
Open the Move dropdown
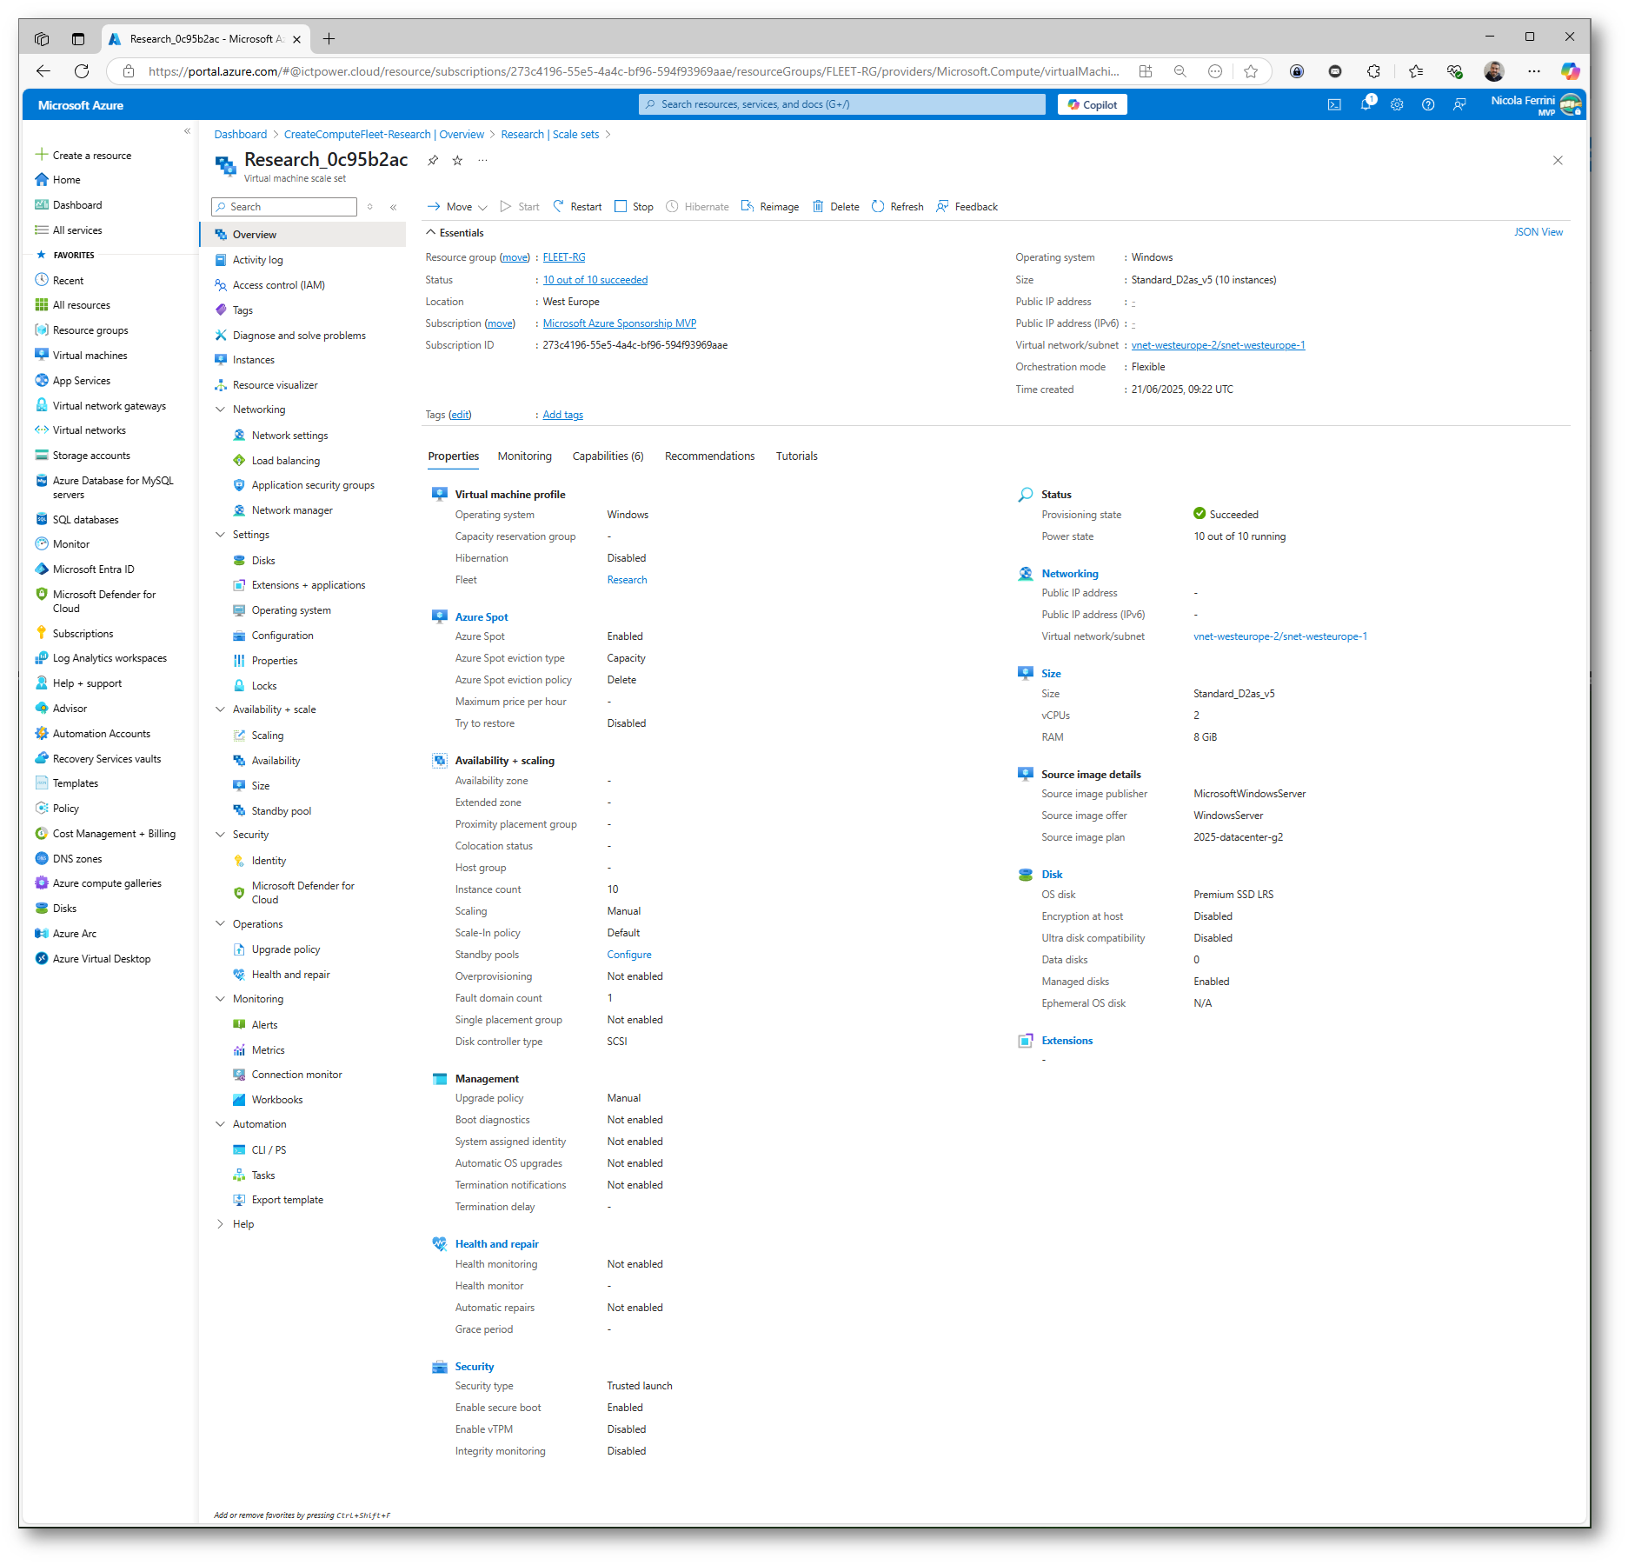457,207
